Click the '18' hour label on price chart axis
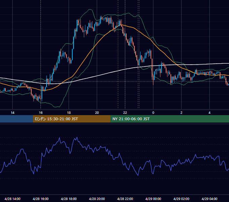Viewport: 229px width, 202px height. coord(69,113)
